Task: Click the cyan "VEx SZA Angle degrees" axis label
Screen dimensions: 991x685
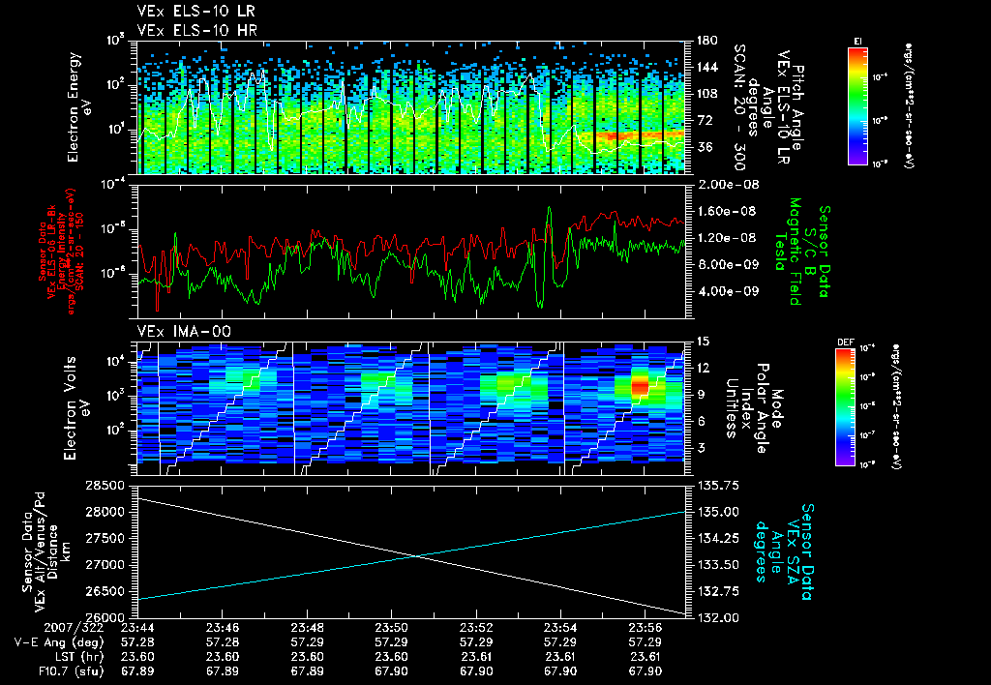Action: tap(783, 551)
